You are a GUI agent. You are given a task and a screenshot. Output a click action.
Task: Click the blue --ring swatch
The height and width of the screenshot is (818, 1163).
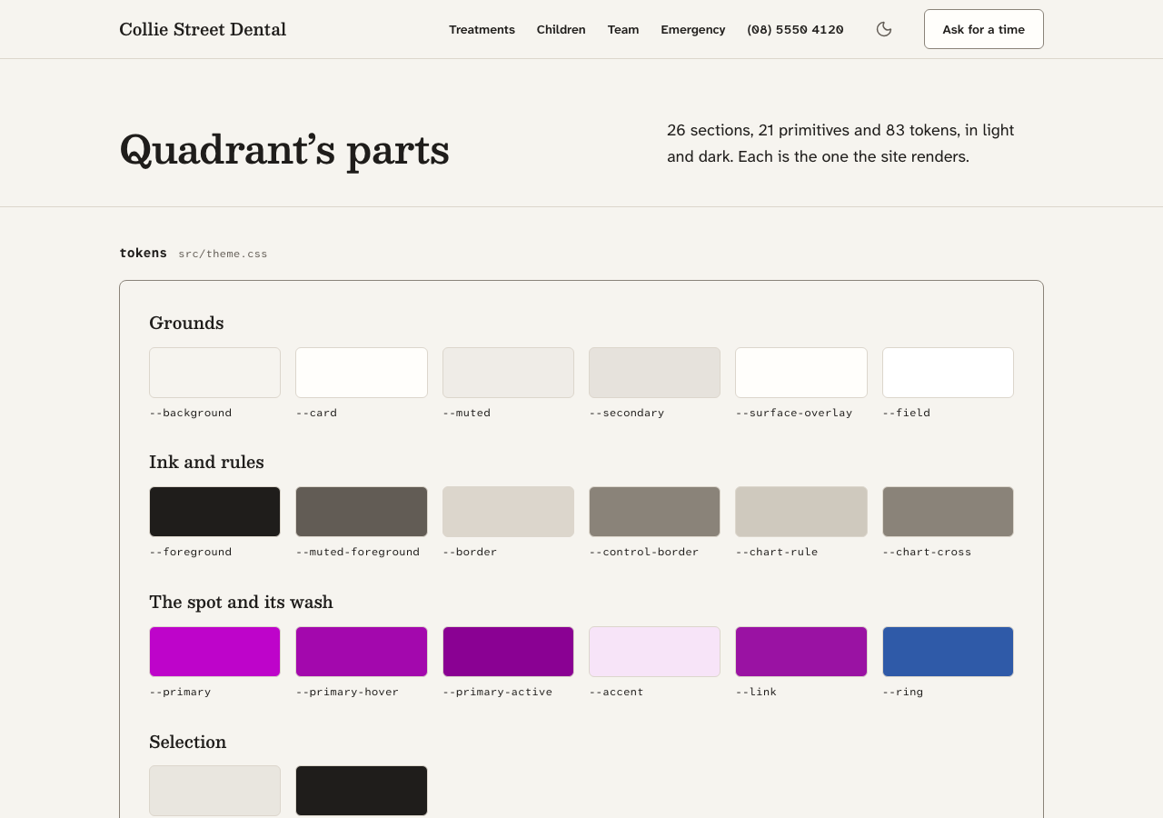point(948,652)
